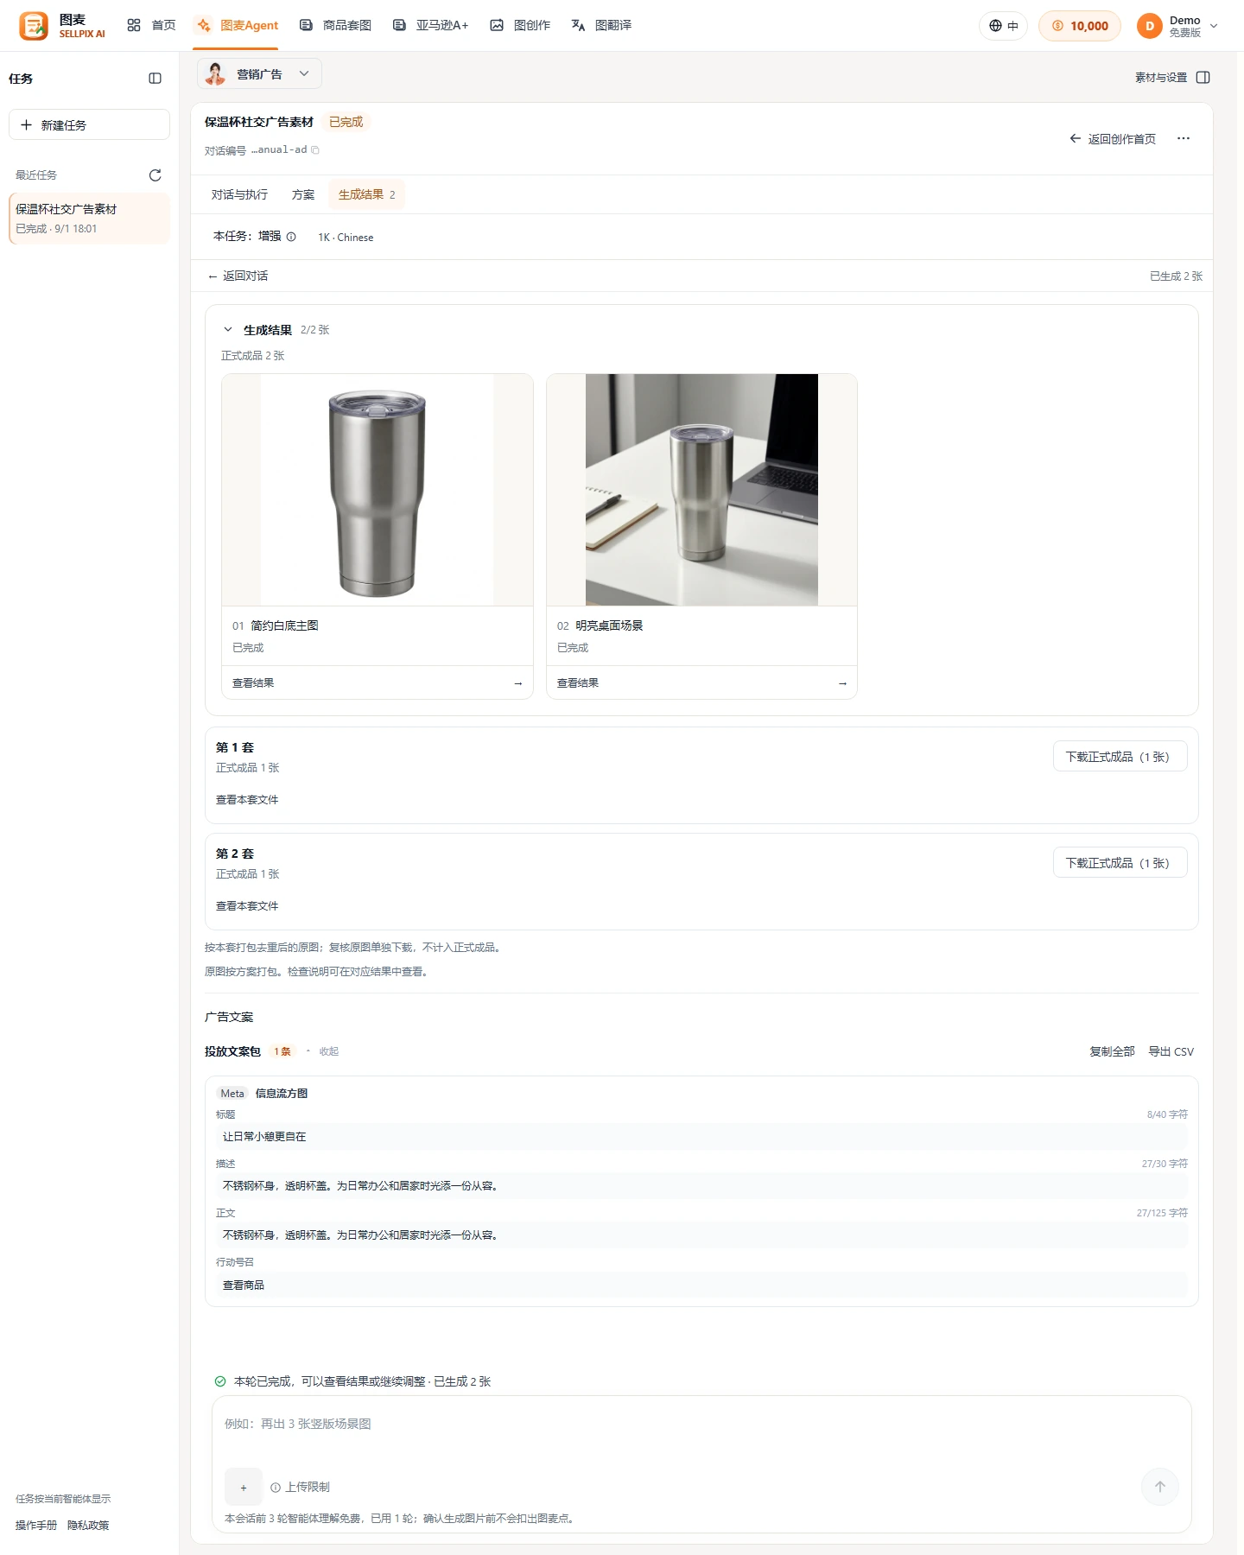Image resolution: width=1244 pixels, height=1555 pixels.
Task: Click the Meta platform tag
Action: 232,1093
